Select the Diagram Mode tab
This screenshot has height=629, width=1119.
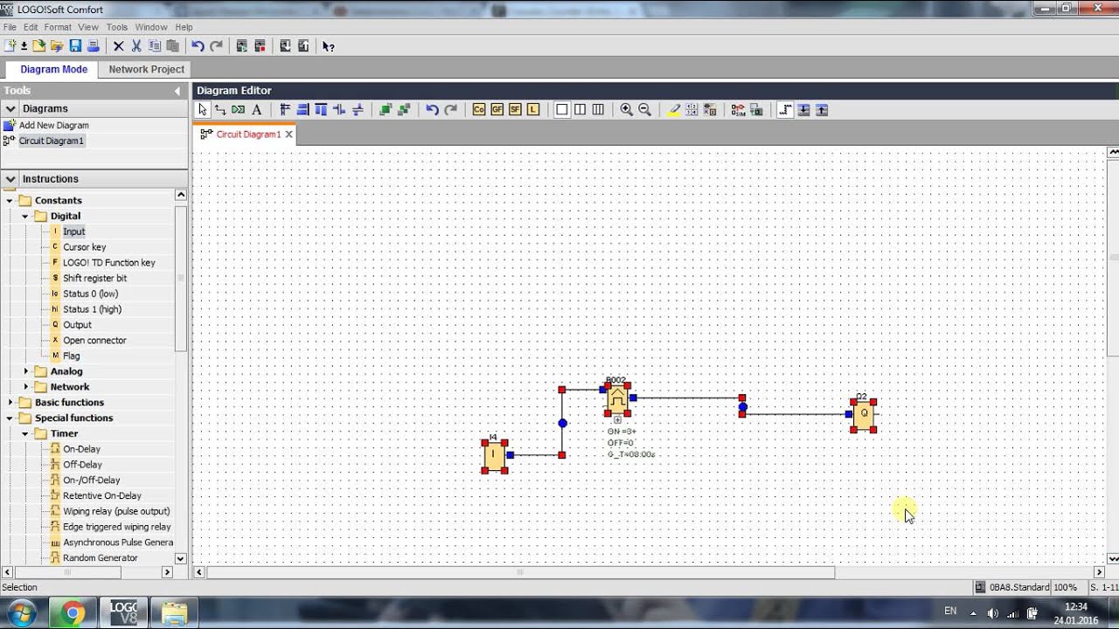coord(53,69)
